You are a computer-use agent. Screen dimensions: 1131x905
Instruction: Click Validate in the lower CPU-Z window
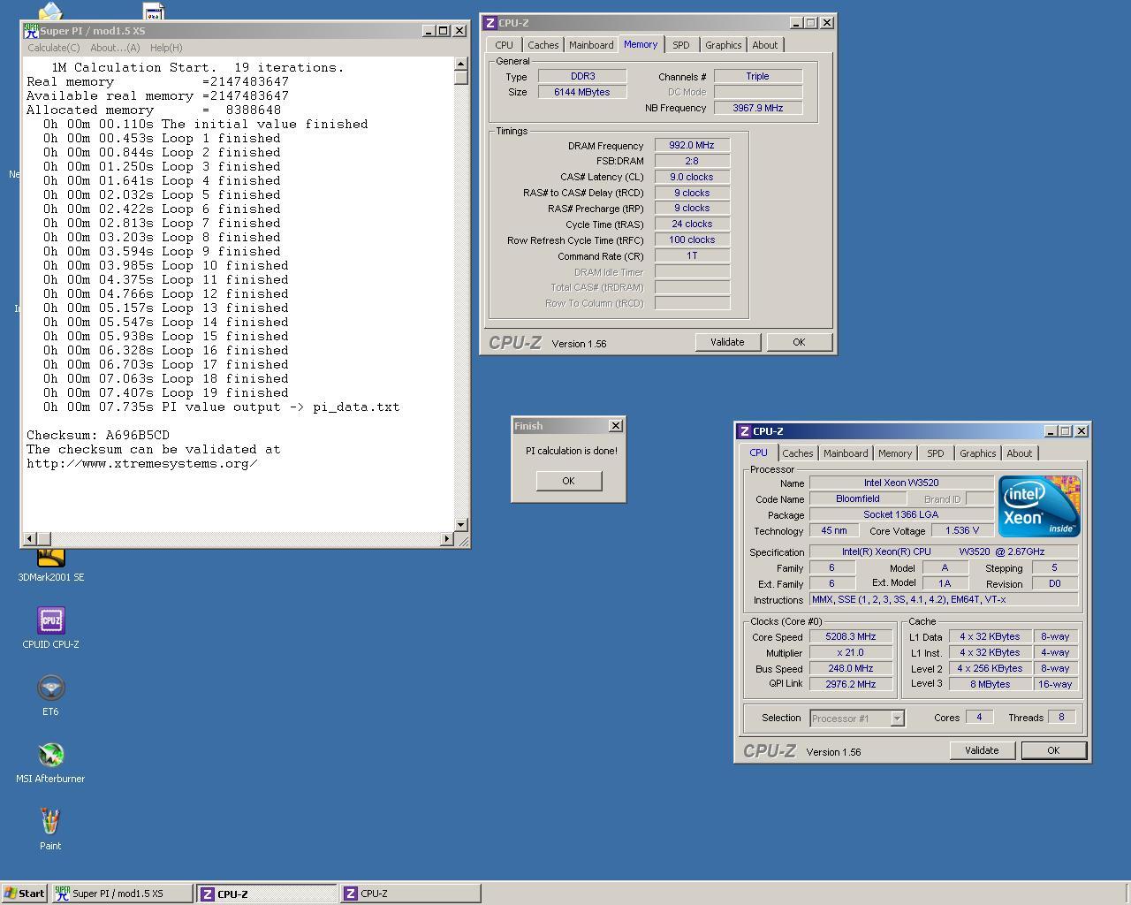[982, 750]
